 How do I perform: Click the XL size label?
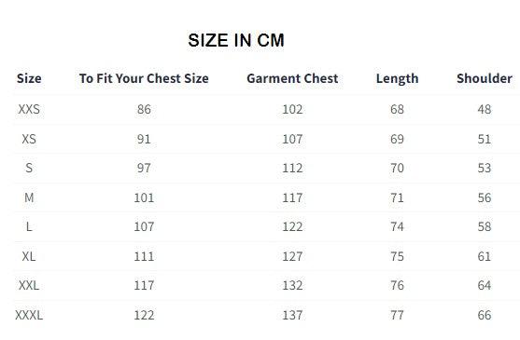[29, 256]
